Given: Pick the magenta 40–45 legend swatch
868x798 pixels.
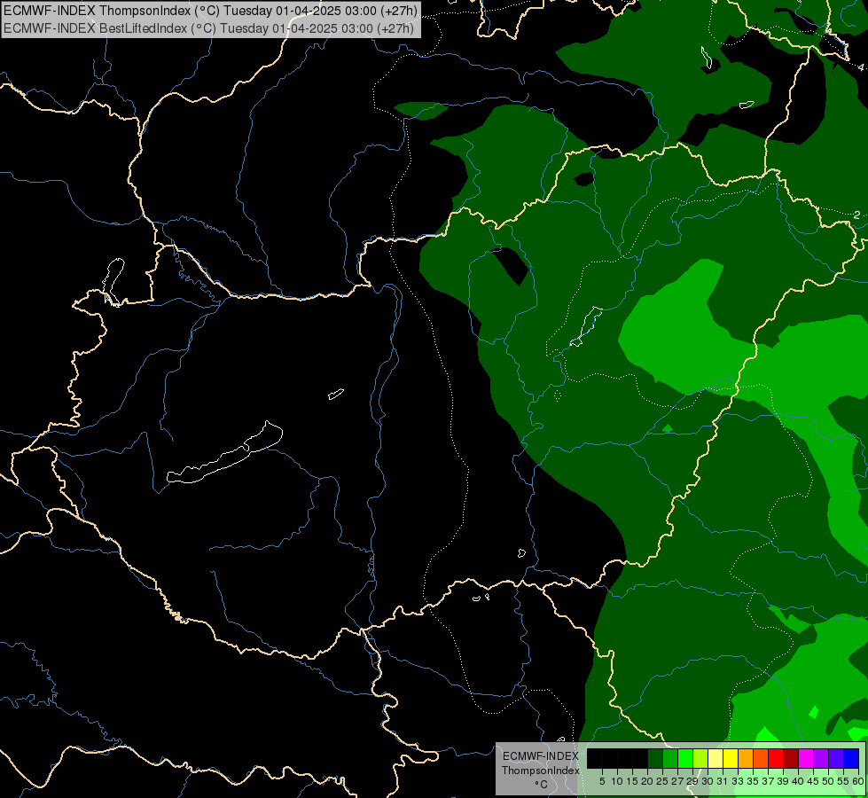Looking at the screenshot, I should tap(805, 759).
